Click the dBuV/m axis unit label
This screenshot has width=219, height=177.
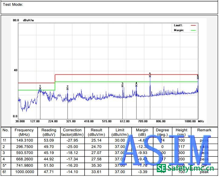[29, 20]
